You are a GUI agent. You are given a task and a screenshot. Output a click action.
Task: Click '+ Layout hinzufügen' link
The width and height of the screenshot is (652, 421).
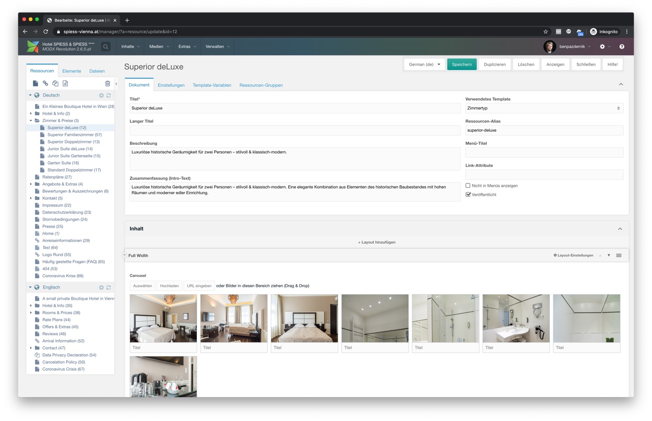377,242
